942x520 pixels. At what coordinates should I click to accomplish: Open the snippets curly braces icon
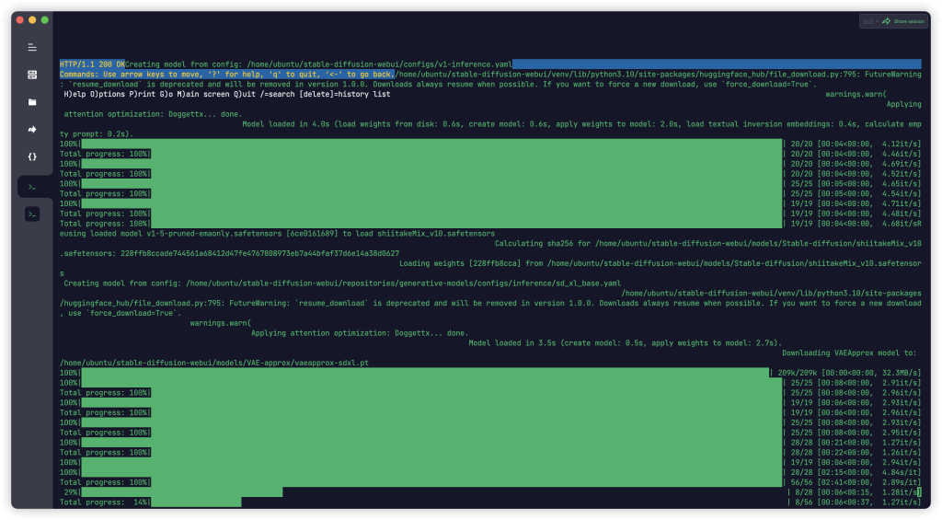pos(32,156)
